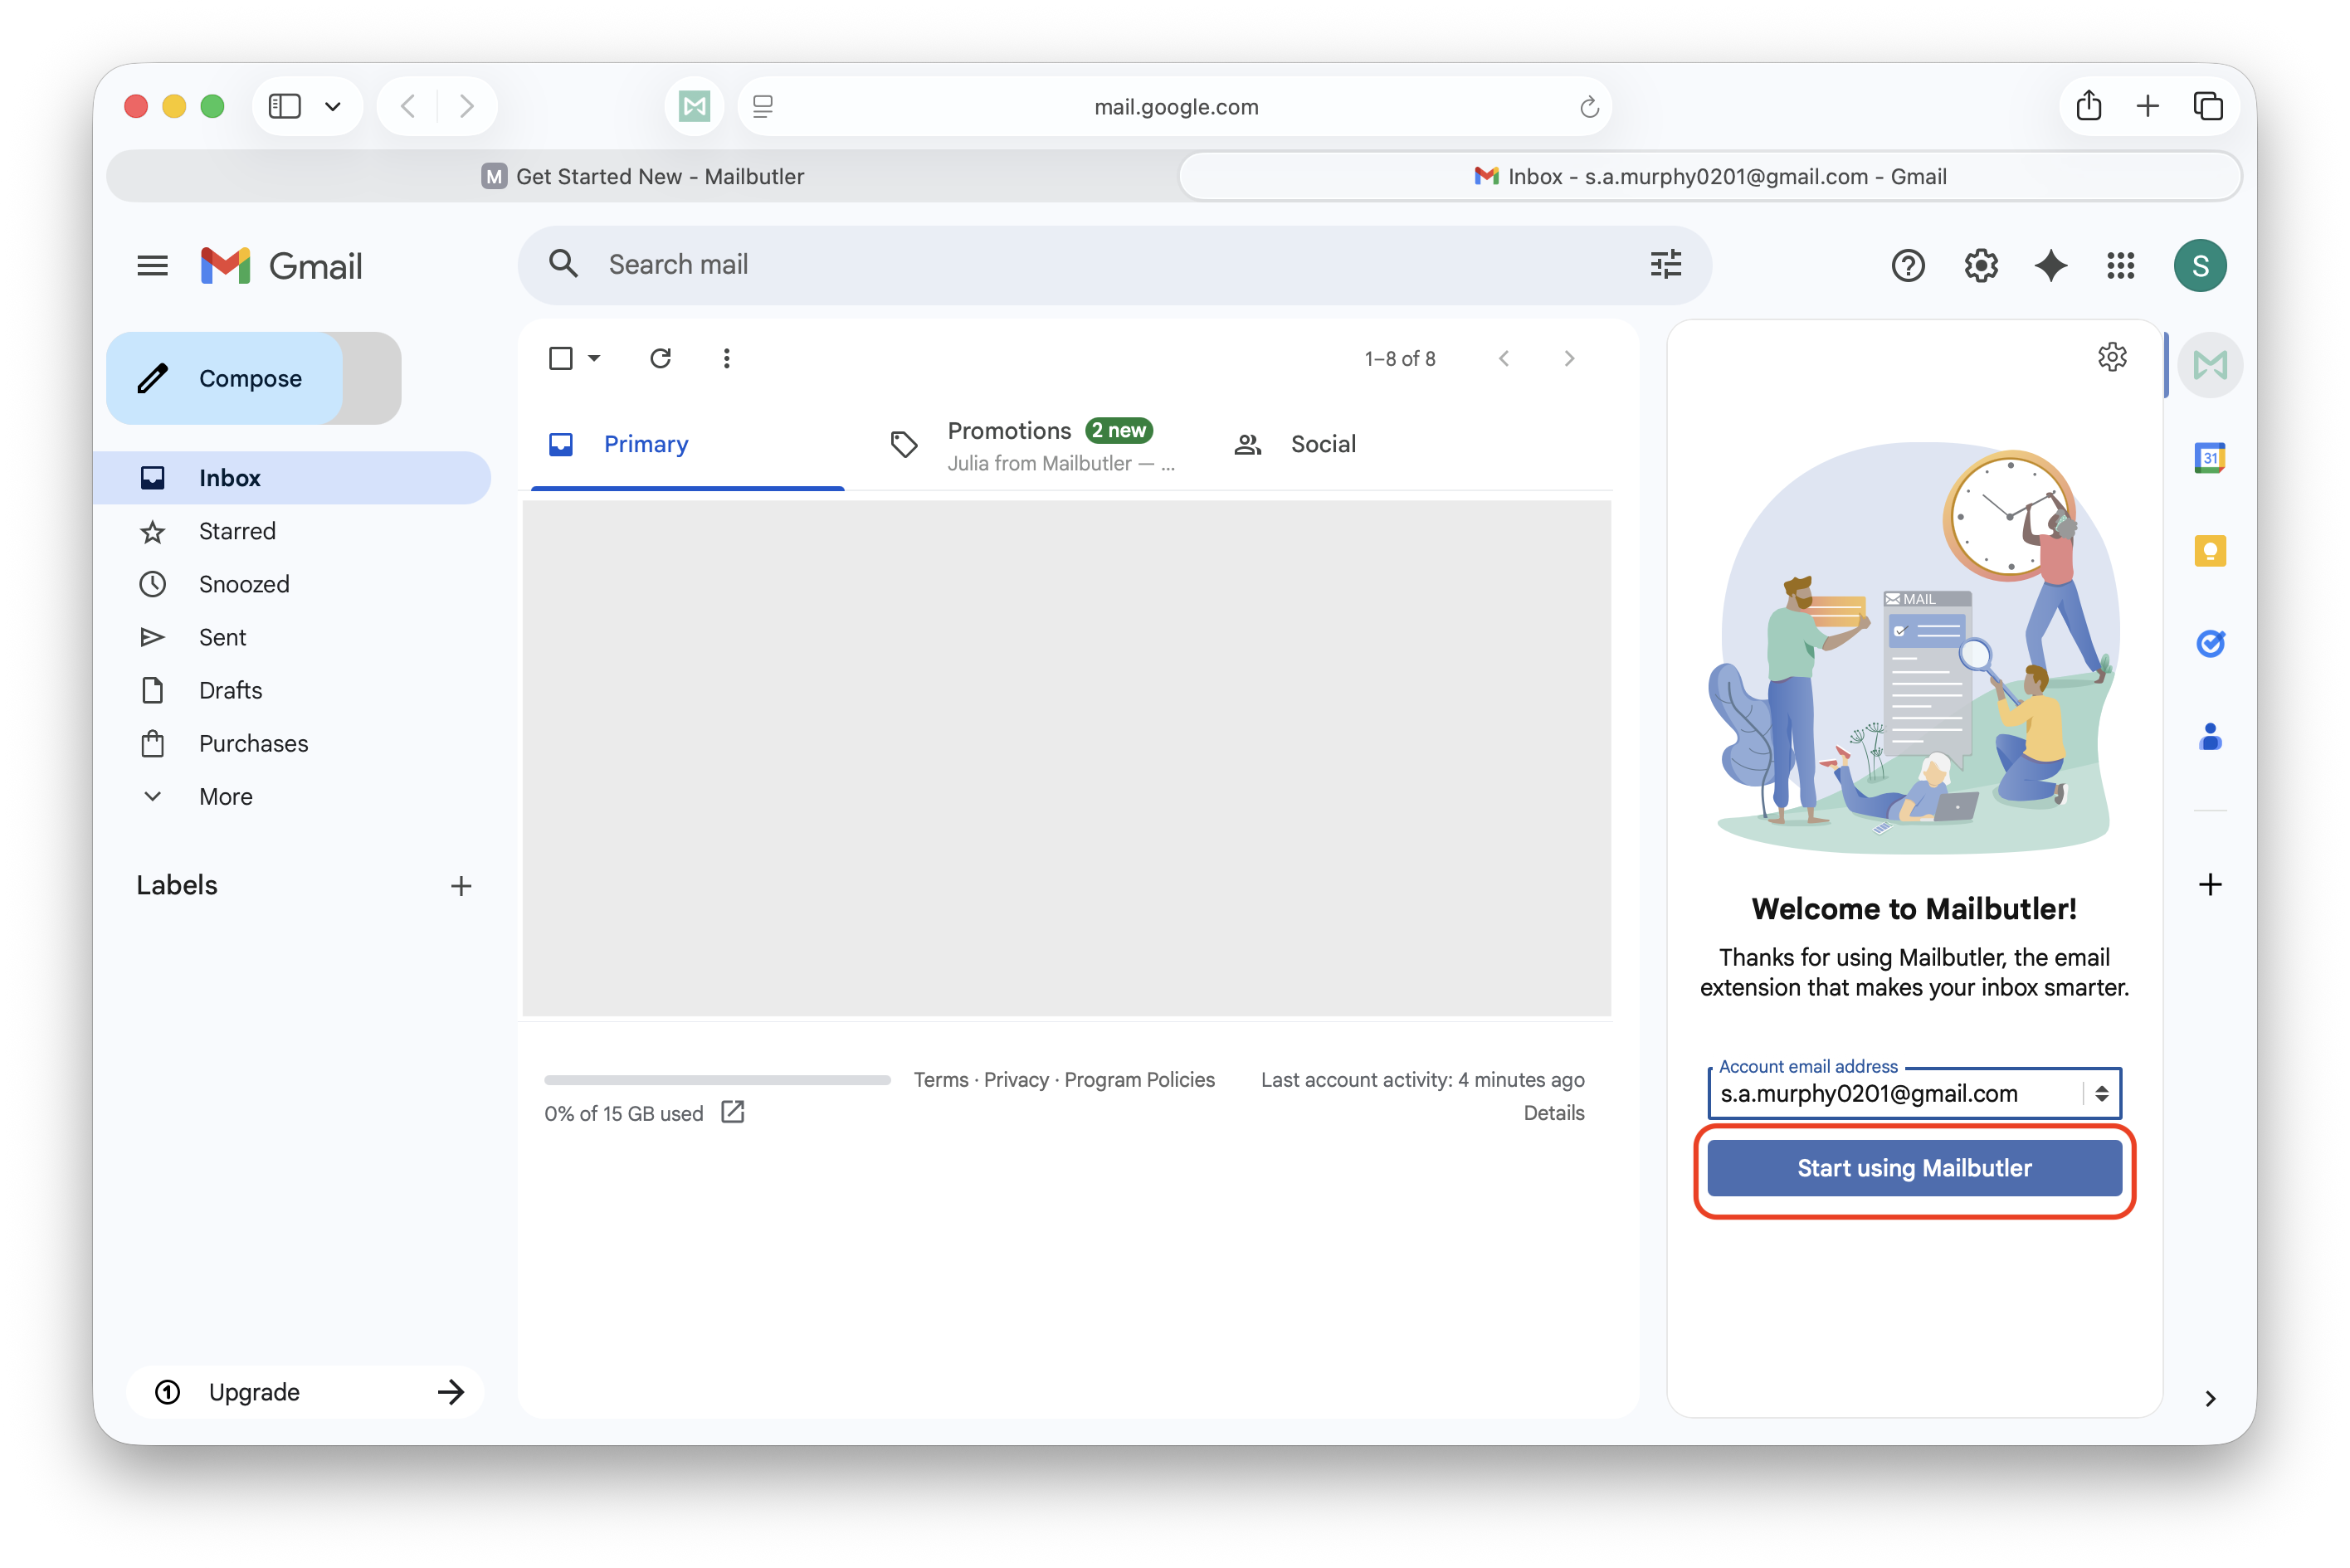The width and height of the screenshot is (2350, 1568).
Task: Toggle the Safari sidebar
Action: pyautogui.click(x=285, y=106)
